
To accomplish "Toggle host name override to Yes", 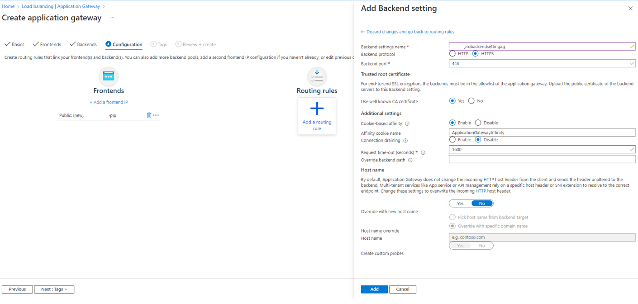I will pos(460,204).
